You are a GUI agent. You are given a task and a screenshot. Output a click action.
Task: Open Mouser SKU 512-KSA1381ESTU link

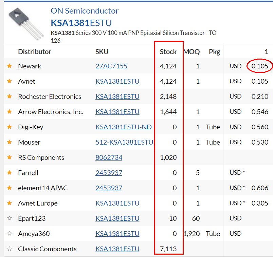point(124,143)
